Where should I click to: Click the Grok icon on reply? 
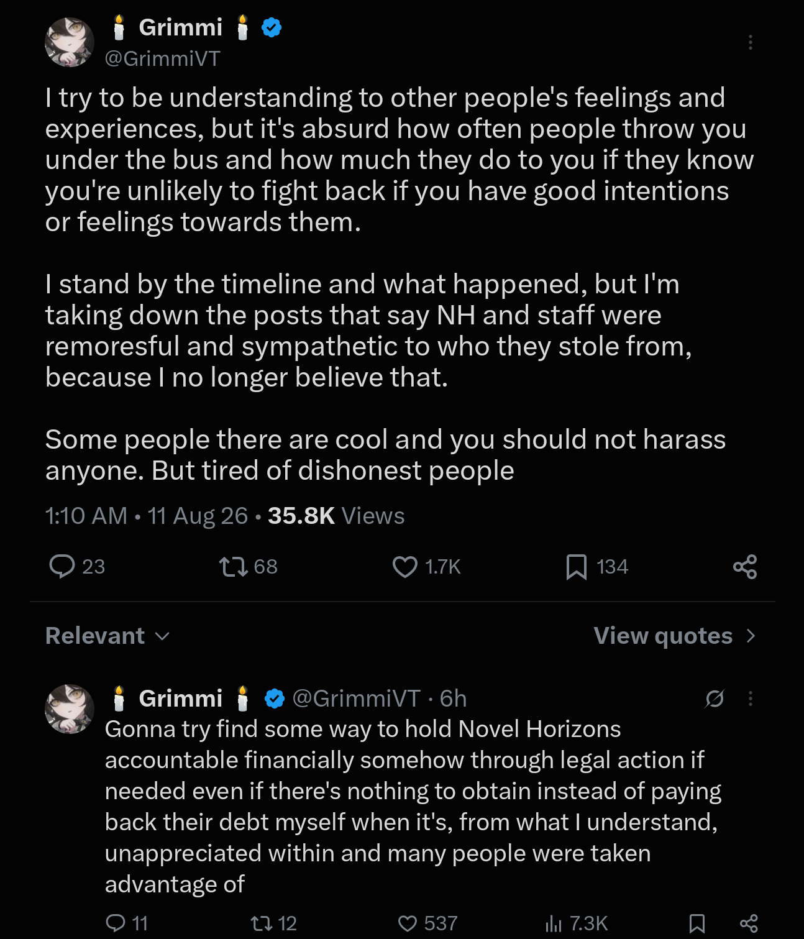pos(715,699)
